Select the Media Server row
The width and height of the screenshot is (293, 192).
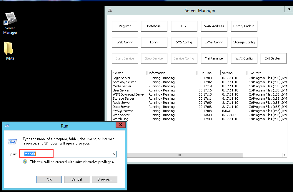click(199, 86)
